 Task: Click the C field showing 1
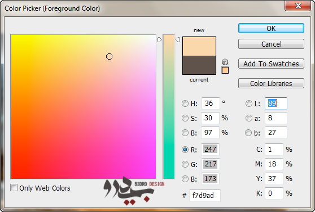coord(274,150)
